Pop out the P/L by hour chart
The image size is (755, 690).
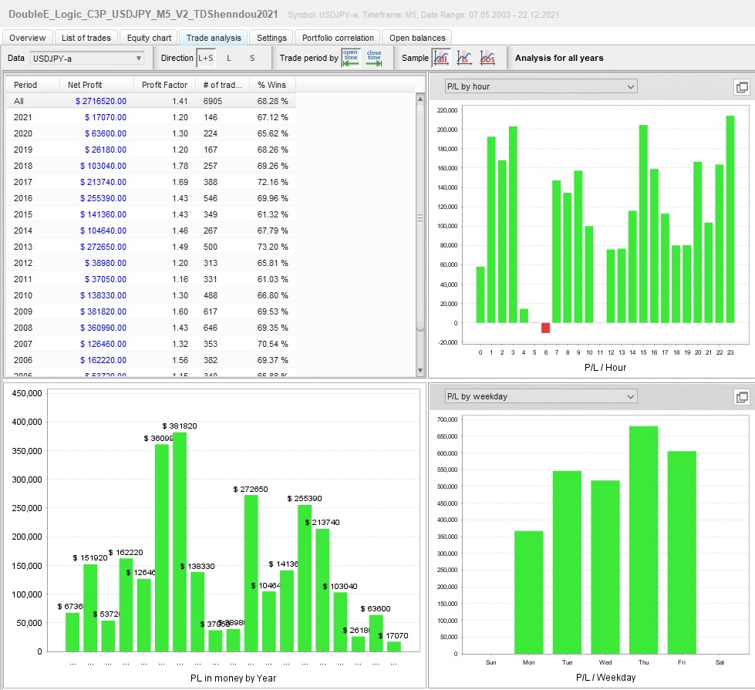[742, 87]
